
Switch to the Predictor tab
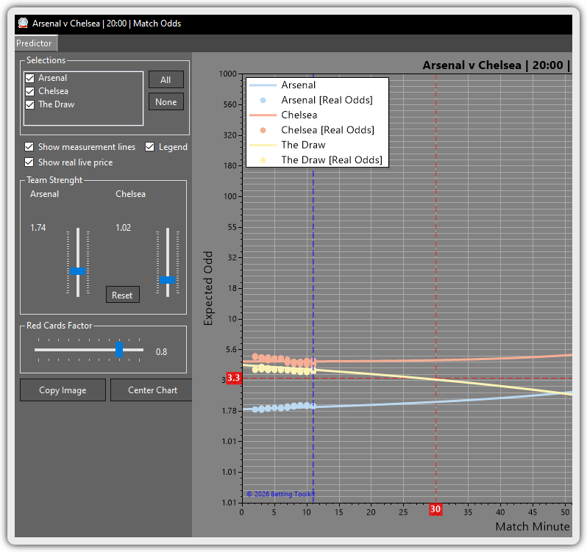pos(34,43)
